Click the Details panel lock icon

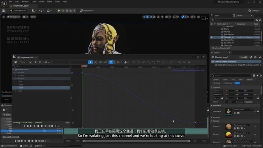tap(260, 57)
